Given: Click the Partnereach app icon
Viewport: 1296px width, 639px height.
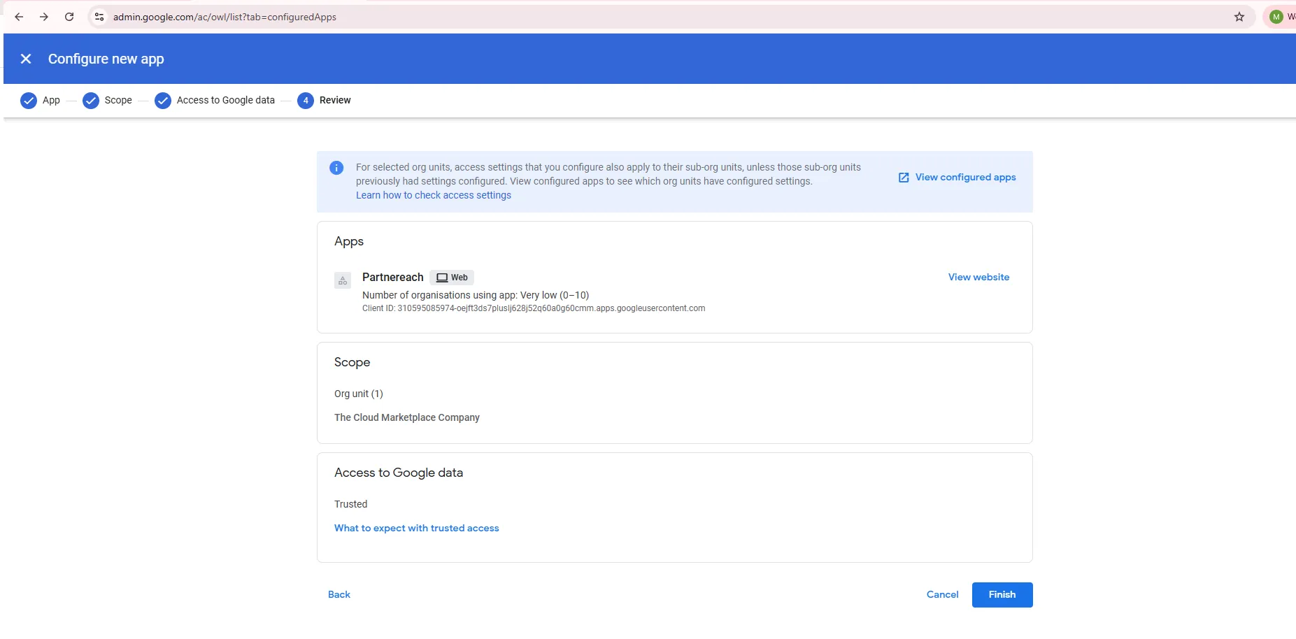Looking at the screenshot, I should click(x=343, y=280).
